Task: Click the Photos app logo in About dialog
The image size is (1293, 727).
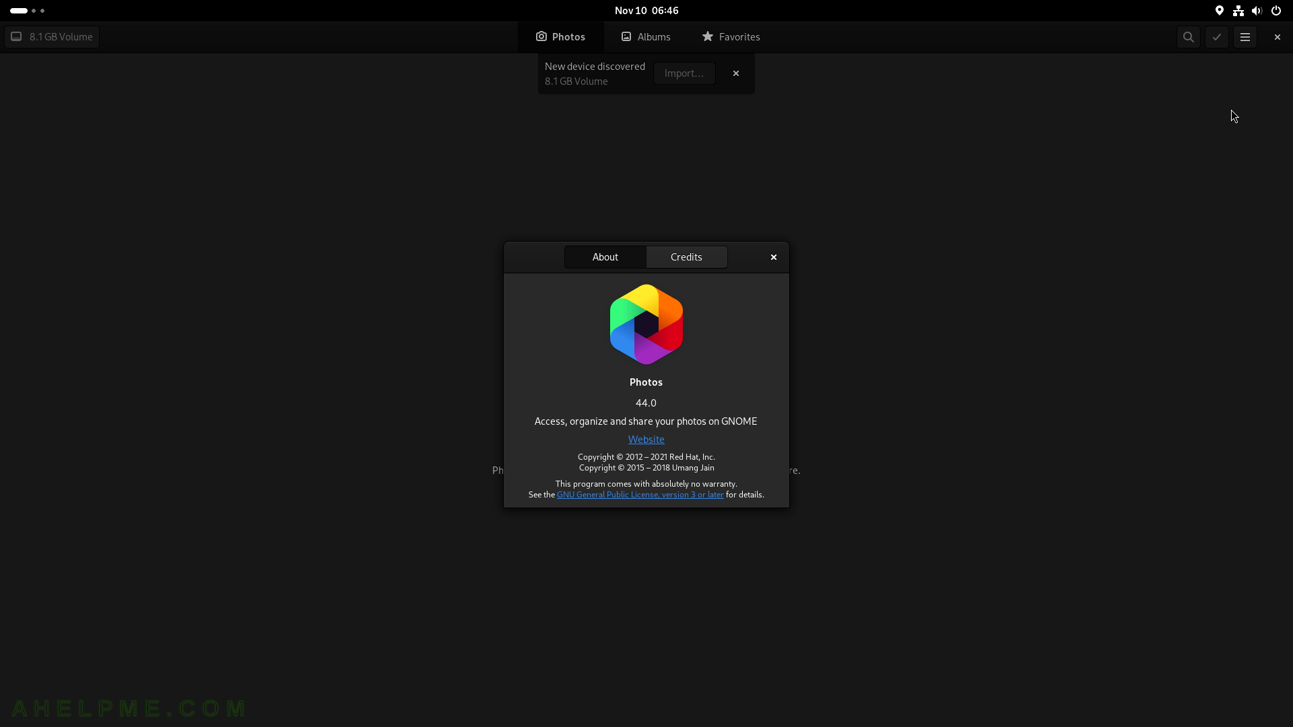Action: pos(646,324)
